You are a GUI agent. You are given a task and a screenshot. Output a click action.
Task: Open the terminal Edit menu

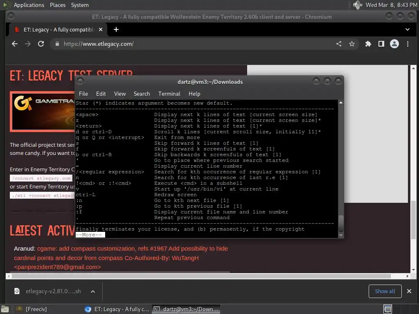click(101, 94)
